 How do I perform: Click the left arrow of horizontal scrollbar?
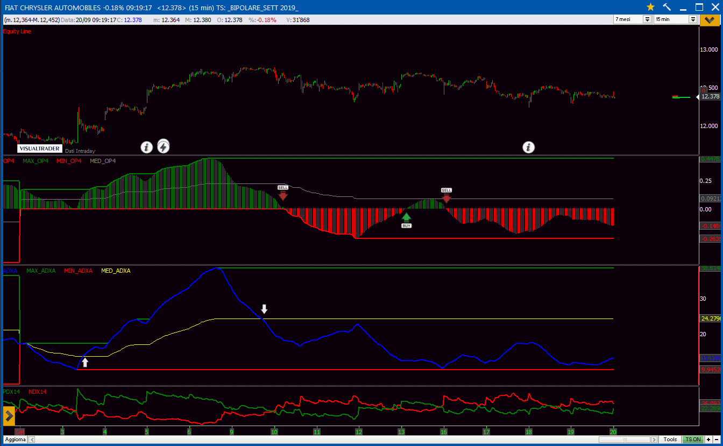[x=32, y=440]
